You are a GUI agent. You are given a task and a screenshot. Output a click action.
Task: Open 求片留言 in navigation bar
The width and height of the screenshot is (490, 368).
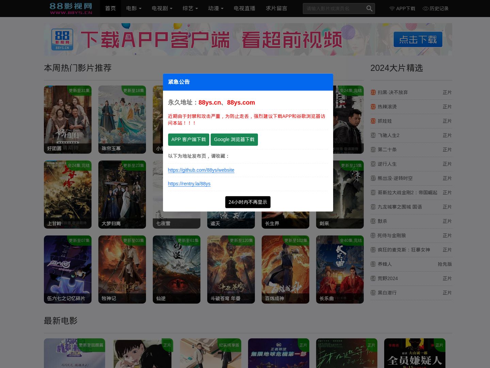tap(277, 9)
